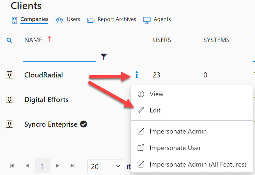Choose Impersonate Admin (All Features)
This screenshot has width=255, height=175.
(192, 164)
